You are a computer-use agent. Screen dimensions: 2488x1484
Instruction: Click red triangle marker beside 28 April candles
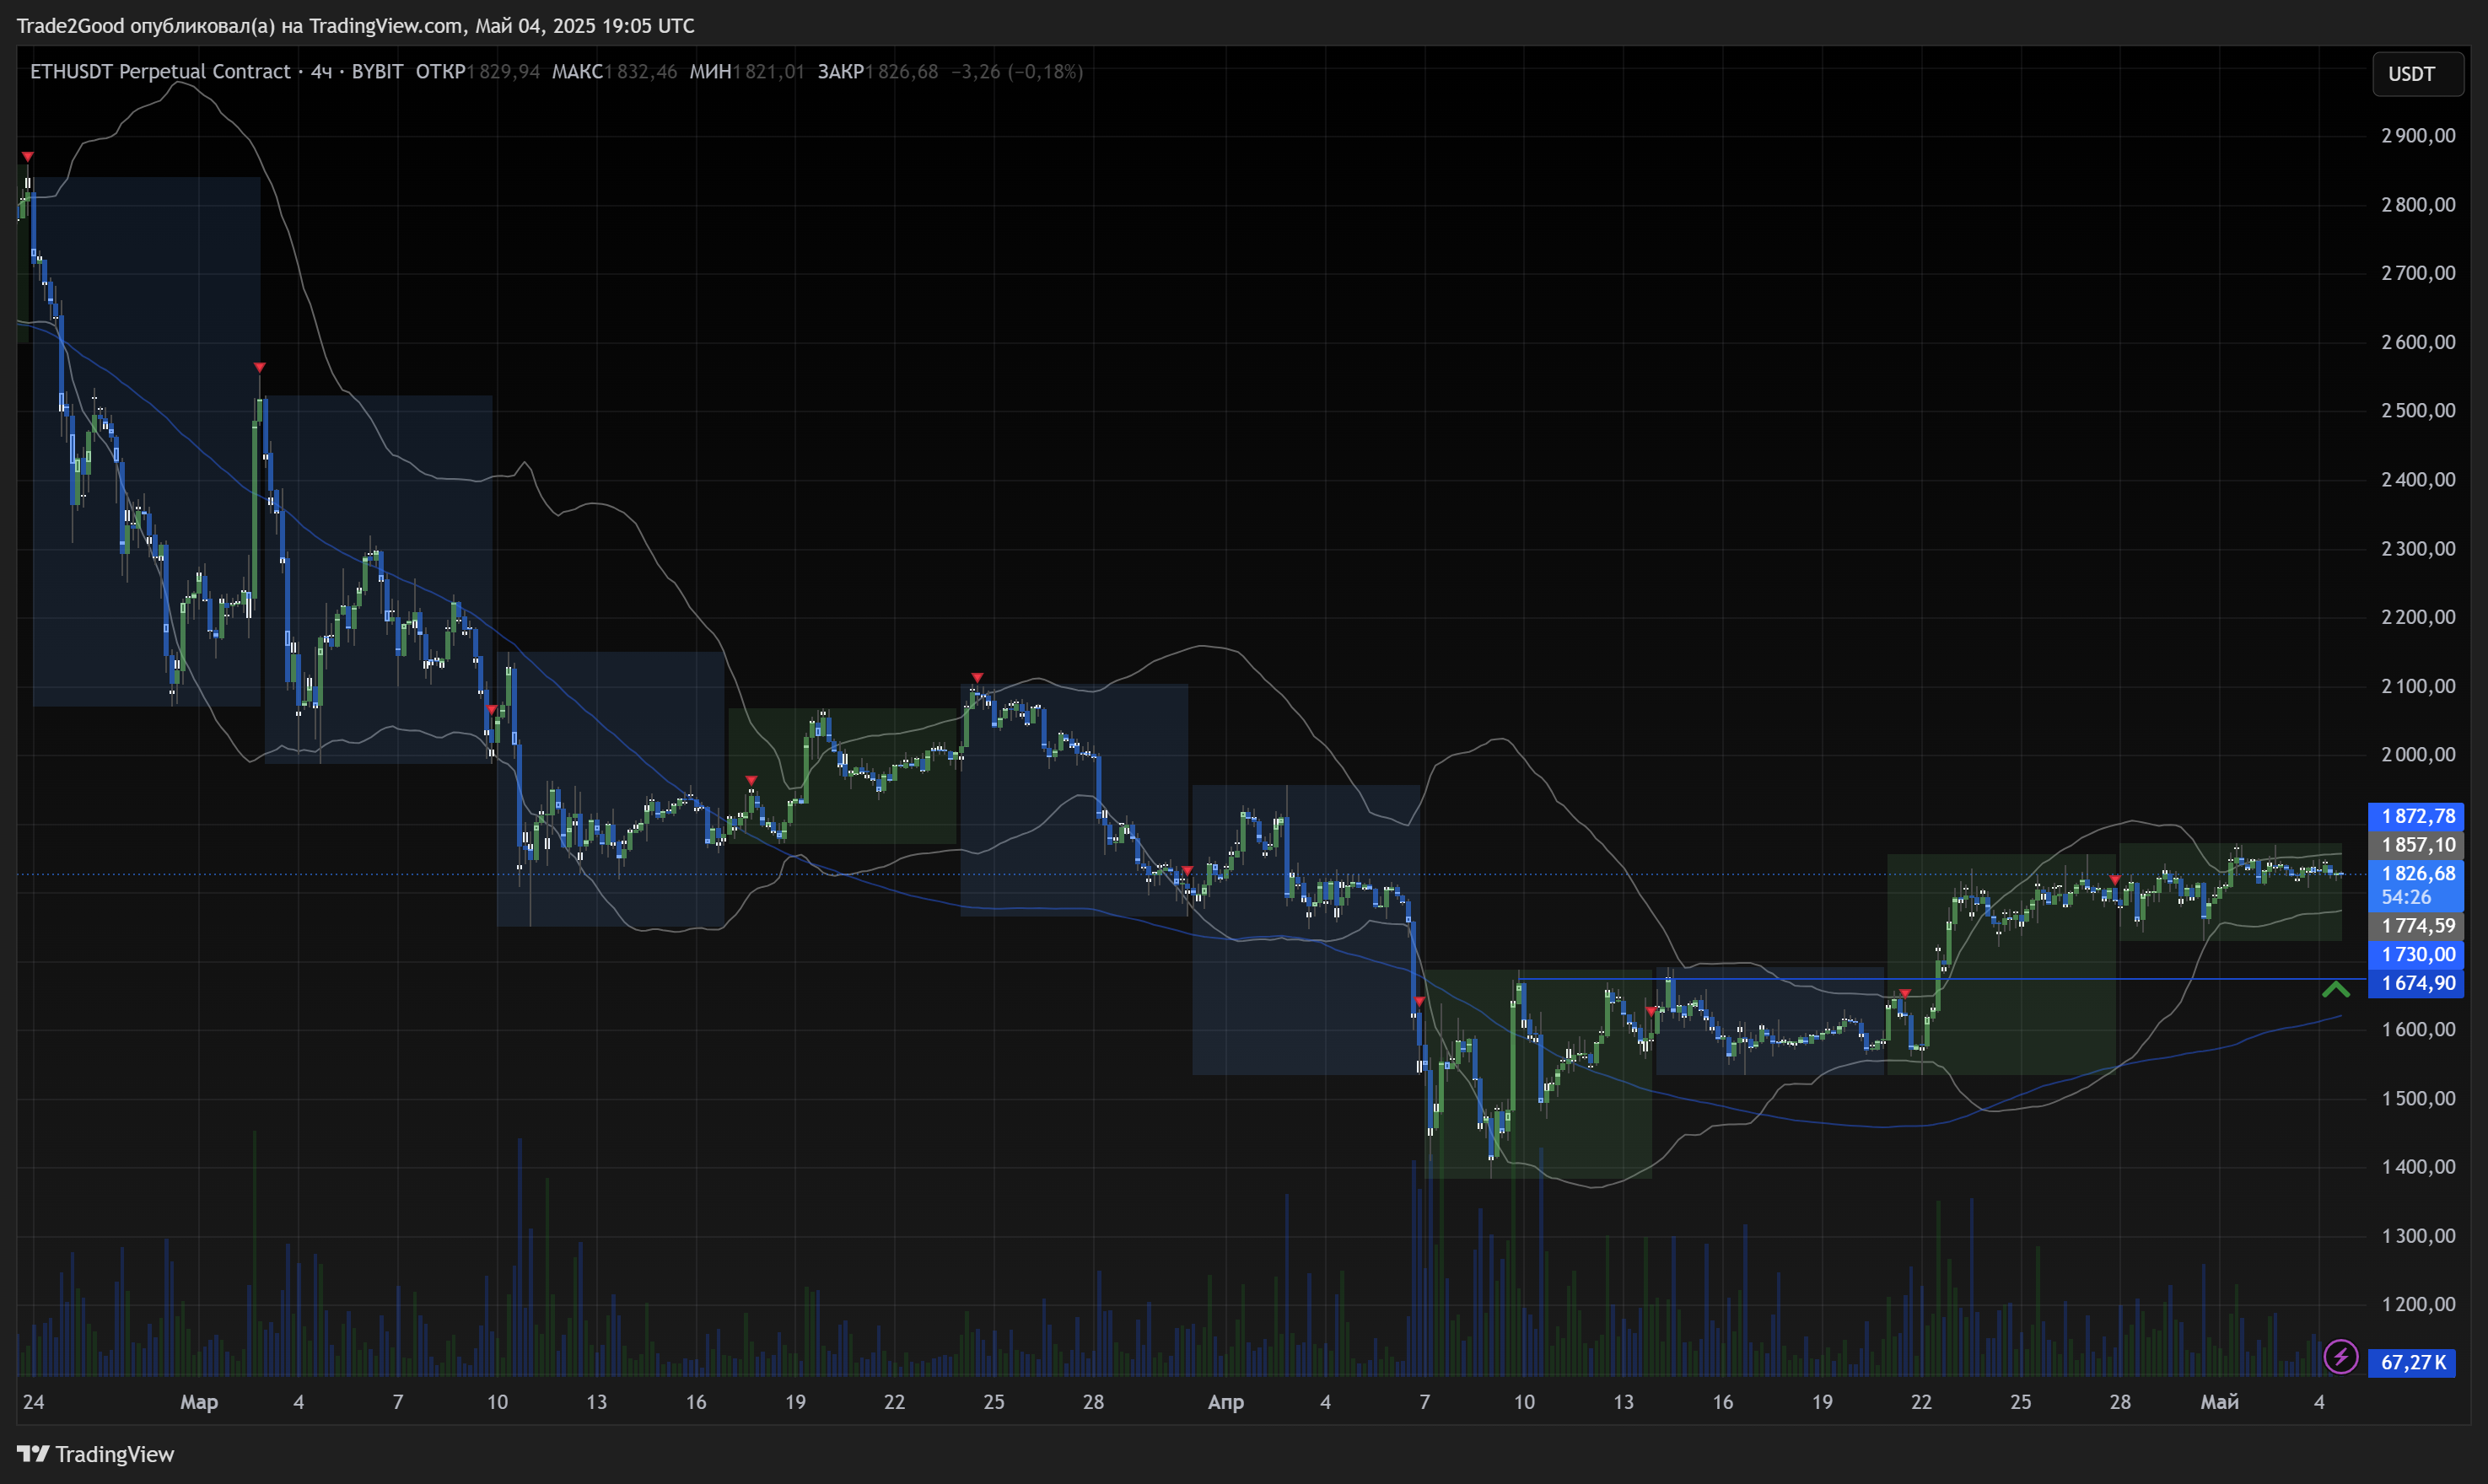(x=2114, y=879)
